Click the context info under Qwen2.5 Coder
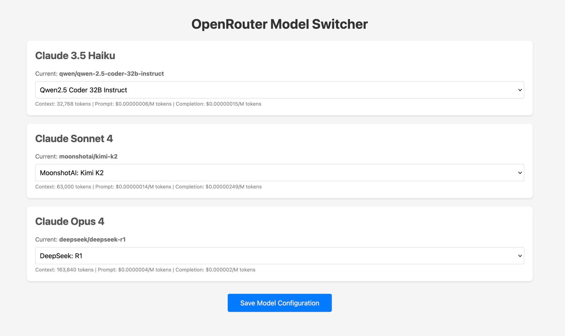 pos(148,104)
